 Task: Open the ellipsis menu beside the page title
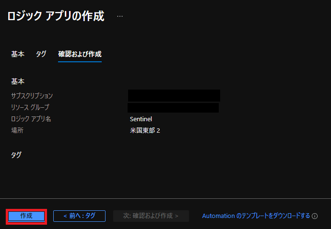tap(120, 16)
